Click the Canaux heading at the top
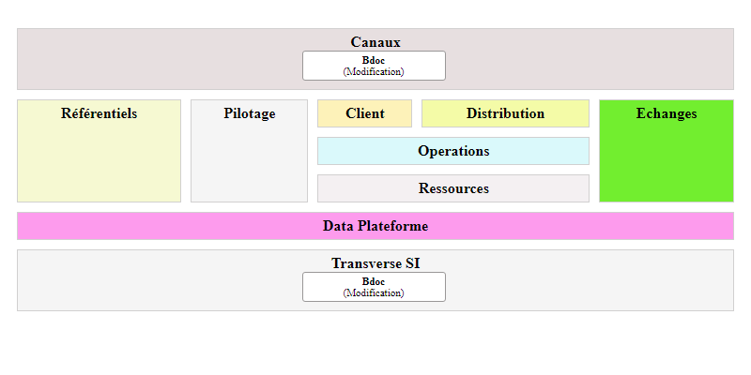 pos(375,42)
